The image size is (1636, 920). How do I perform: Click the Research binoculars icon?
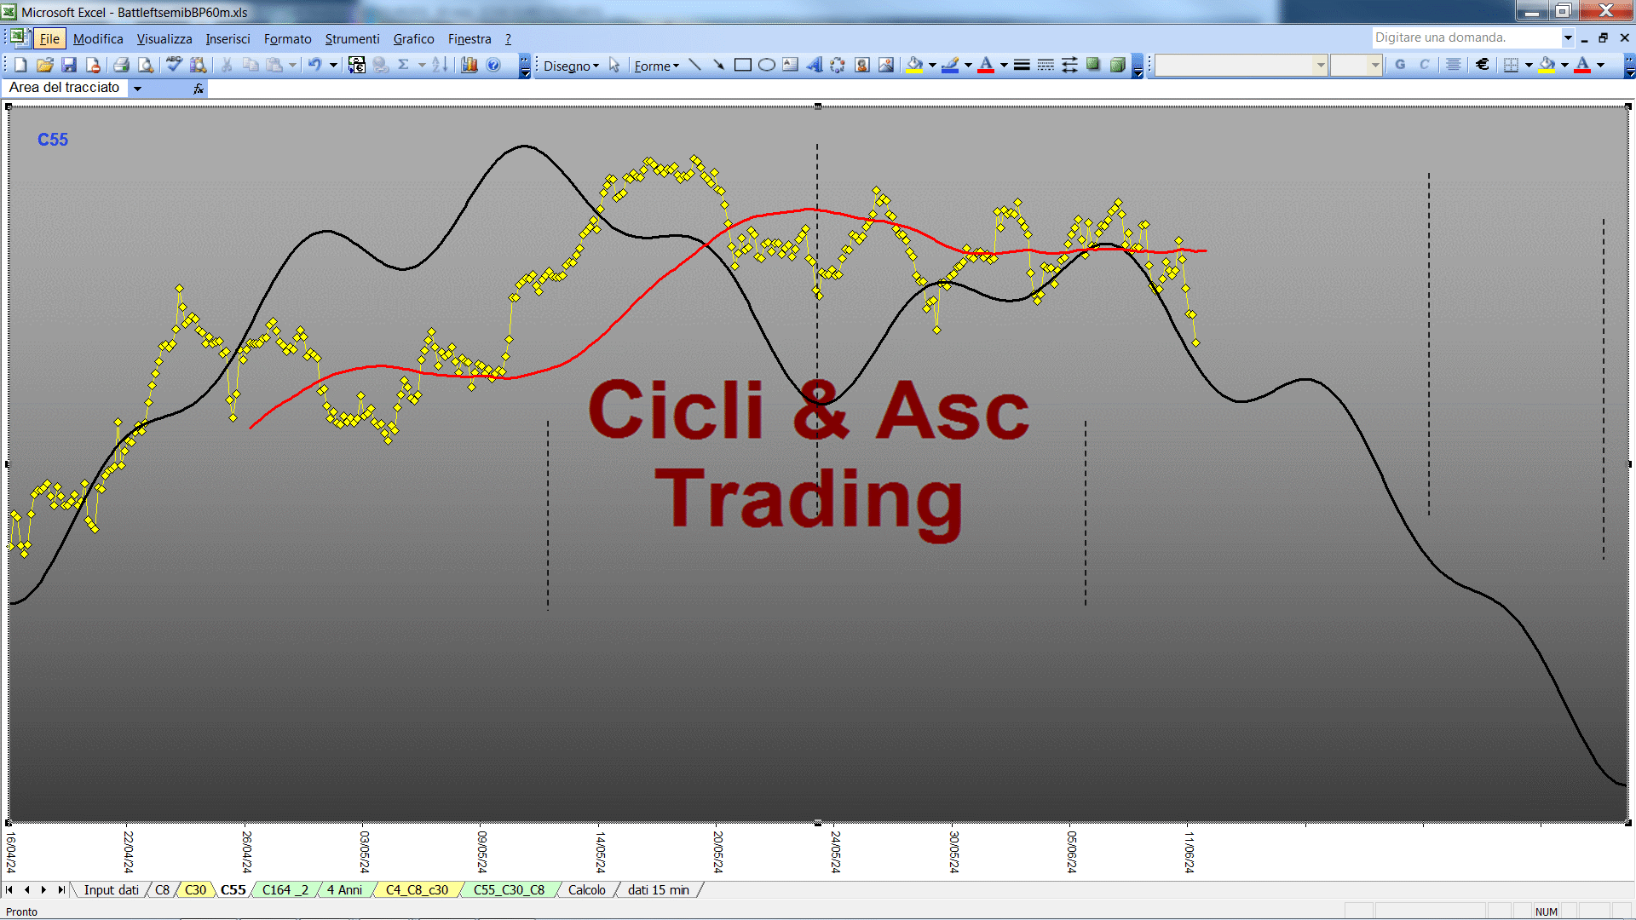(x=199, y=65)
